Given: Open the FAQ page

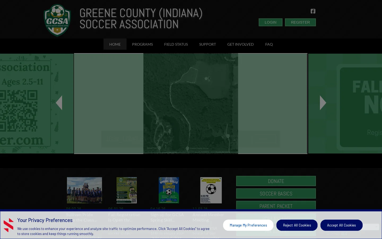Looking at the screenshot, I should pos(269,44).
